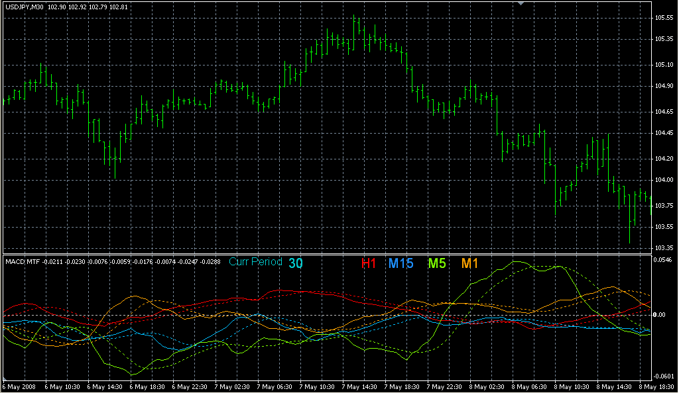Click the green M5 timeframe label
Viewport: 679px width, 393px height.
437,263
